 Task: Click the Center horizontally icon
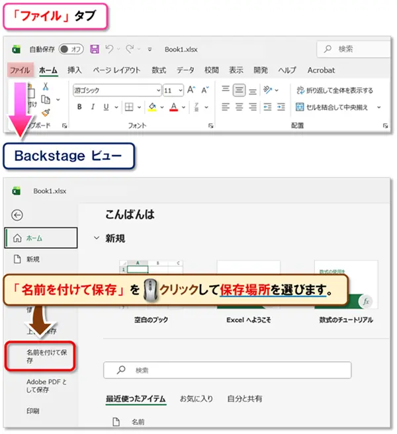tap(239, 107)
